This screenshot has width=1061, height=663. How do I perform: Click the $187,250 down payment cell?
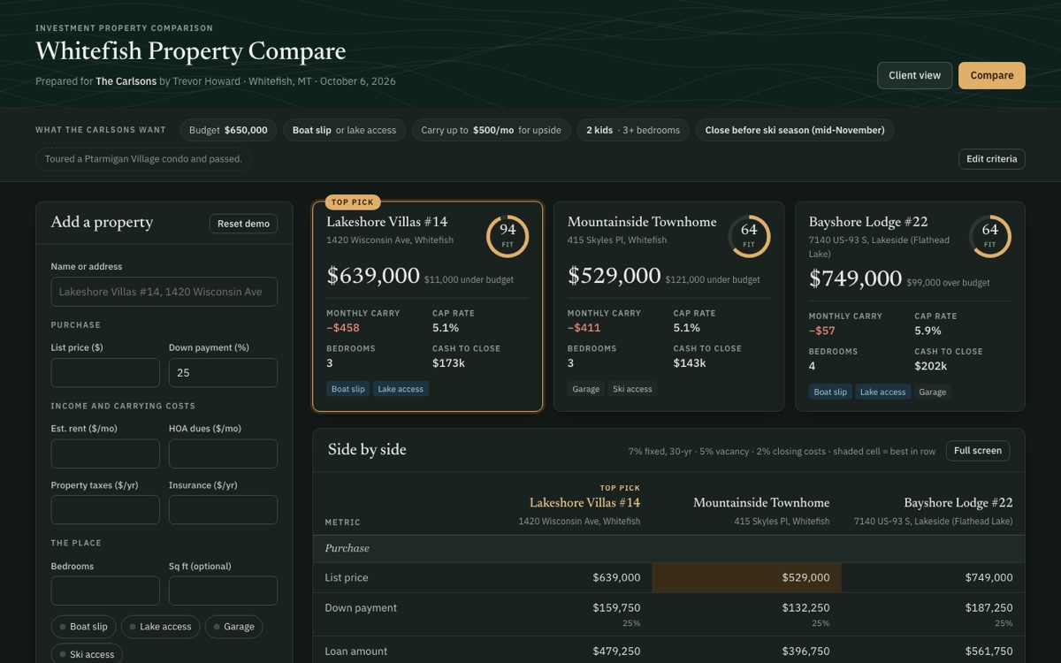tap(988, 608)
